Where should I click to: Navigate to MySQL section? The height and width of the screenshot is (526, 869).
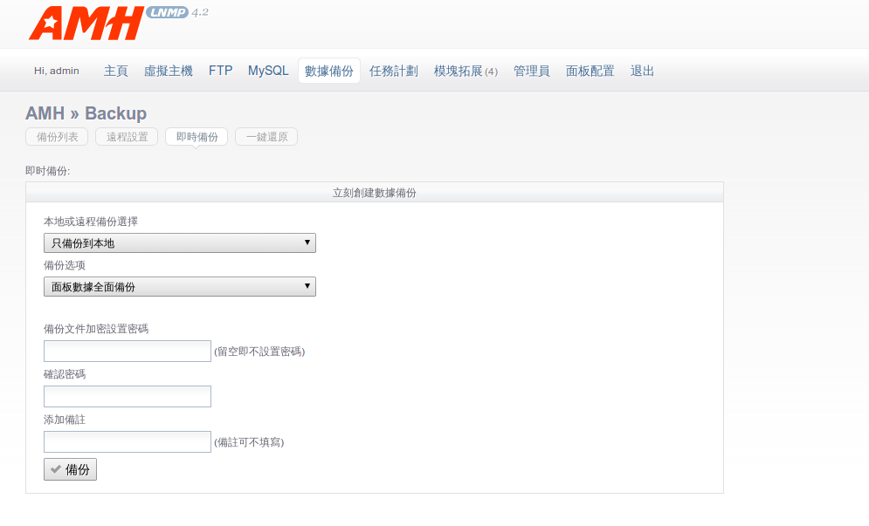point(268,71)
